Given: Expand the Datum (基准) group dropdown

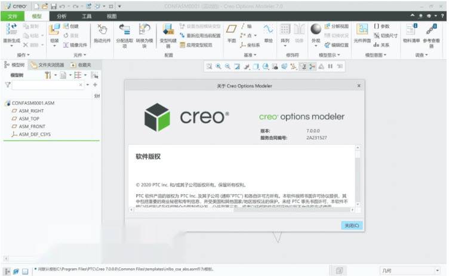Looking at the screenshot, I should (250, 55).
